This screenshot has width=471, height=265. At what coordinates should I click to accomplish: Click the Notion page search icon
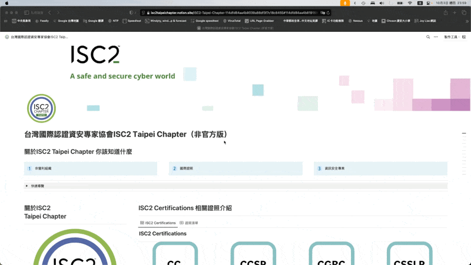[x=428, y=37]
